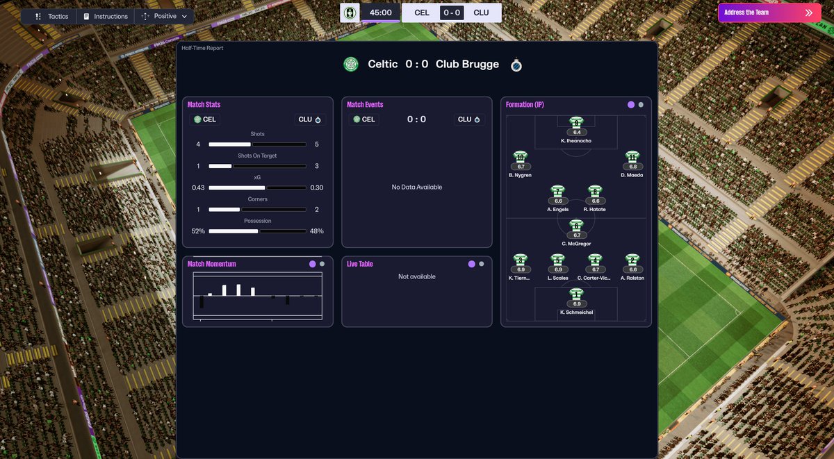Screen dimensions: 834x459
Task: Click B. Nygren's shirt icon
Action: (521, 157)
